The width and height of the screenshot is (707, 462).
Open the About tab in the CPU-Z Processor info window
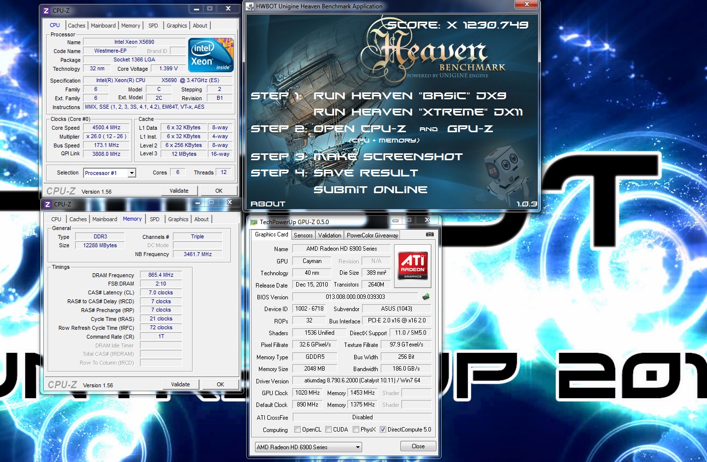click(200, 26)
